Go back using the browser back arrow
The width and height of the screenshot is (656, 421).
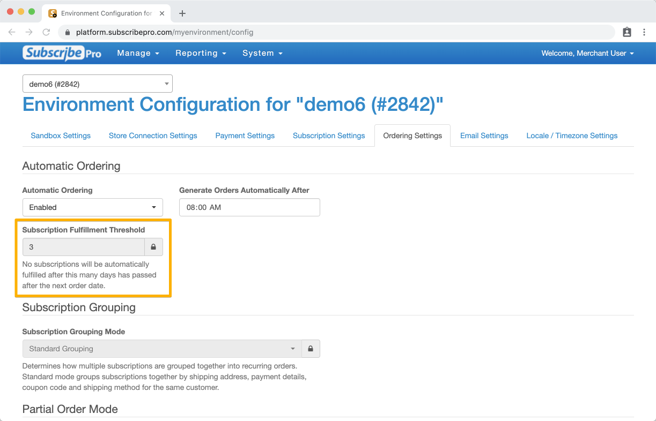(12, 32)
